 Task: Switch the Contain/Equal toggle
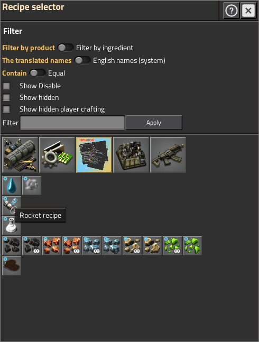38,73
